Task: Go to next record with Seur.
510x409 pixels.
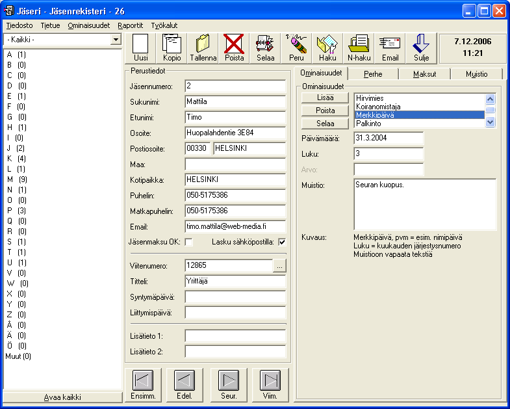Action: click(229, 385)
